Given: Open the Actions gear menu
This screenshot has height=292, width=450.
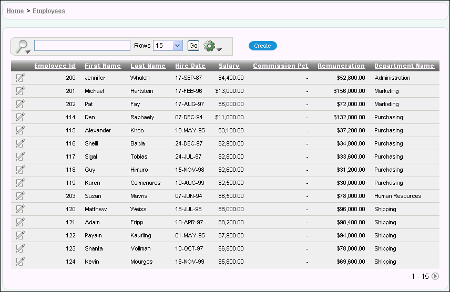Looking at the screenshot, I should tap(212, 46).
